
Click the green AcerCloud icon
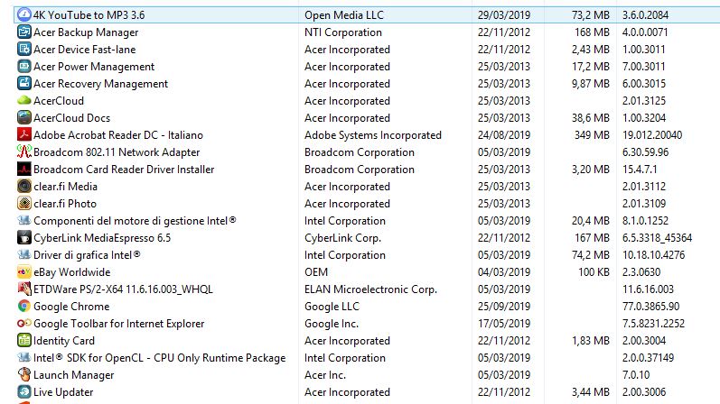23,100
